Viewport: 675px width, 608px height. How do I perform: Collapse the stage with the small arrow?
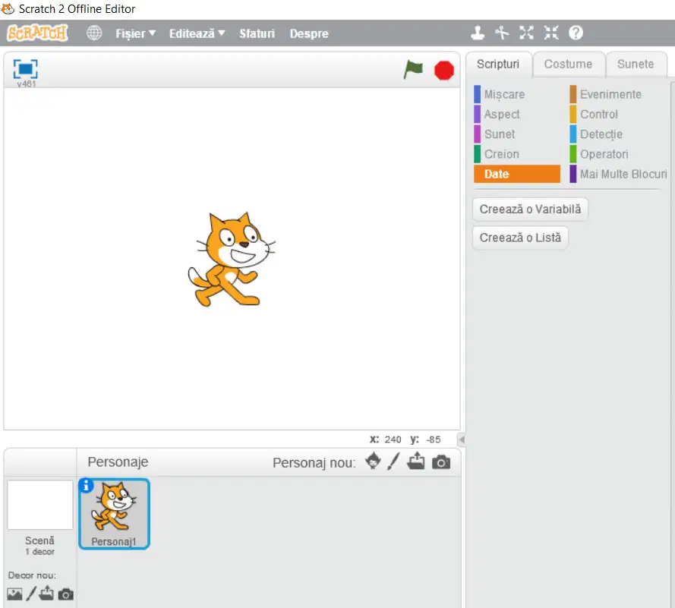click(462, 439)
